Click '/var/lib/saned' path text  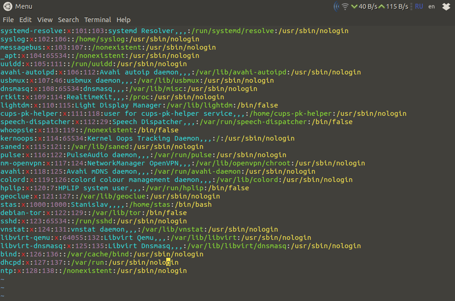click(100, 147)
